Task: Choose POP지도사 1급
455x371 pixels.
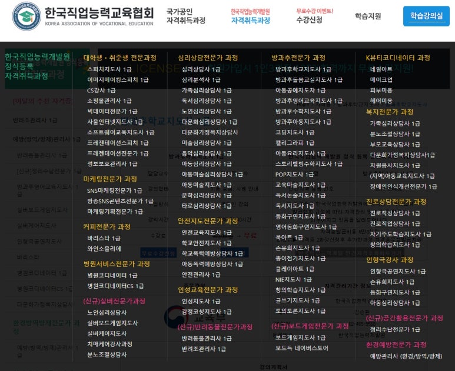Action: 294,174
